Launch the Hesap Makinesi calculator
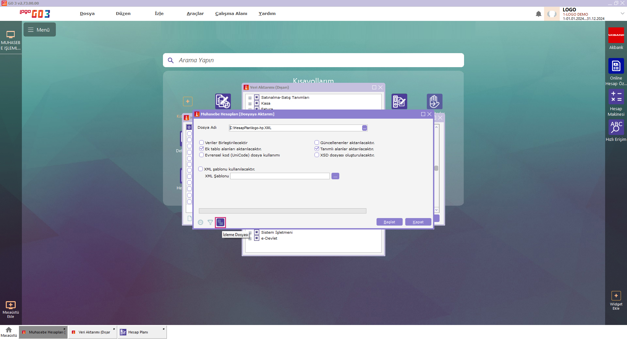The height and width of the screenshot is (339, 627). point(616,97)
